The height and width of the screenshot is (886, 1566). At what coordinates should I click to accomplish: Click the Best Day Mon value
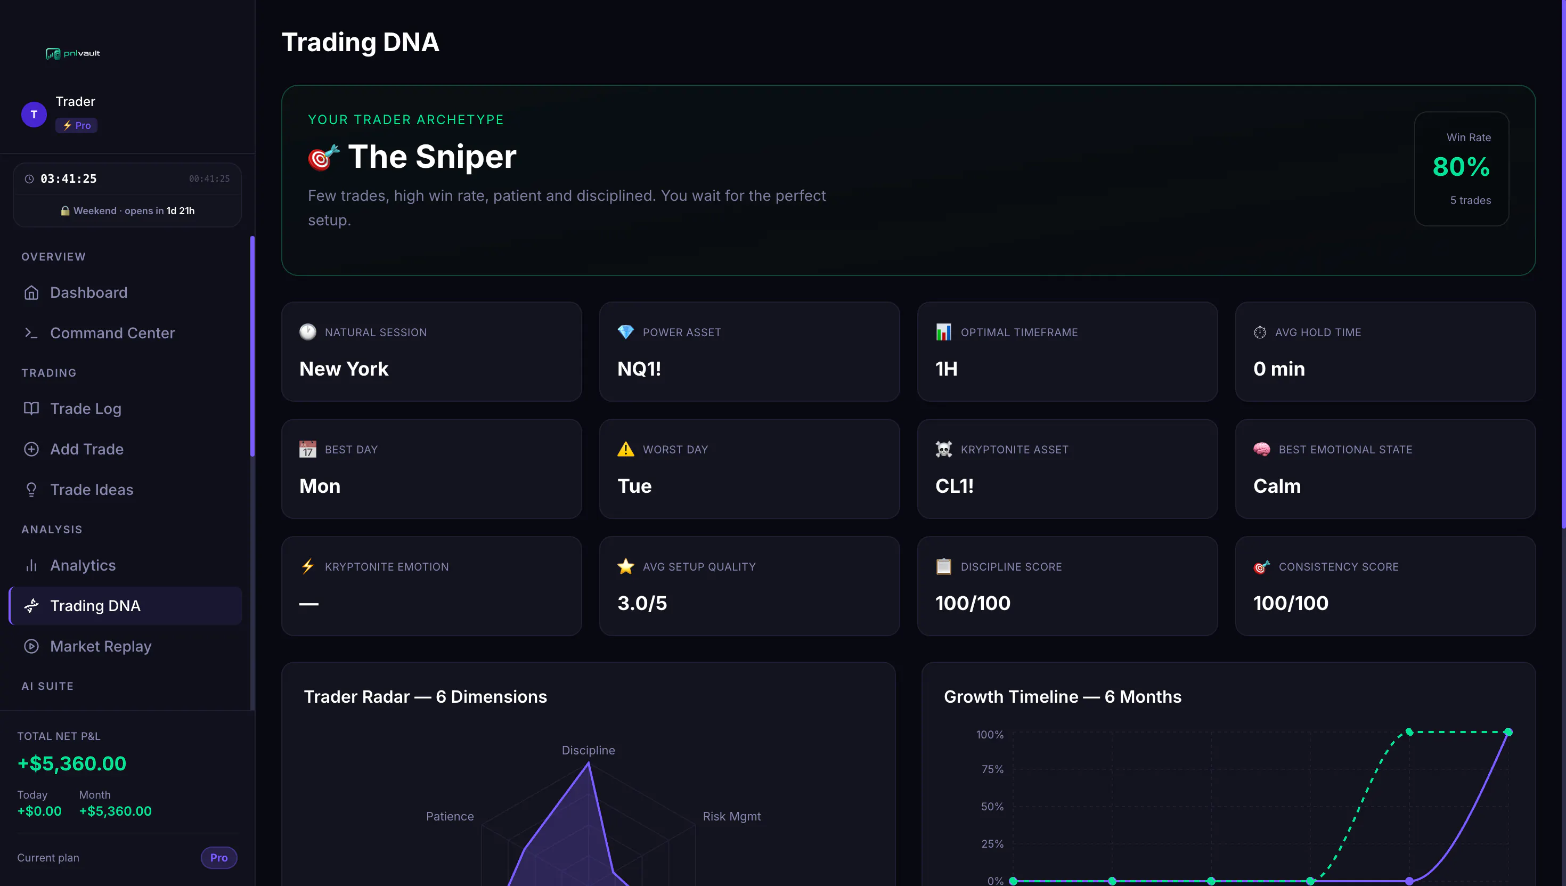[x=320, y=486]
